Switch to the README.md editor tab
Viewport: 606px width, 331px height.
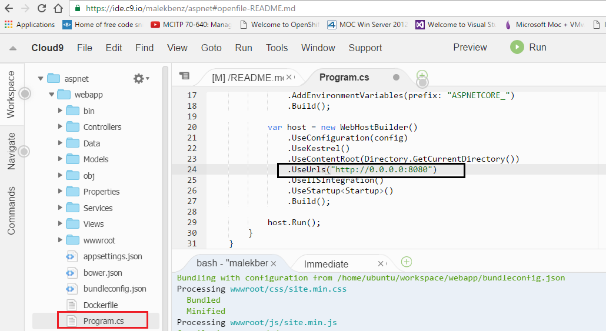[x=248, y=78]
